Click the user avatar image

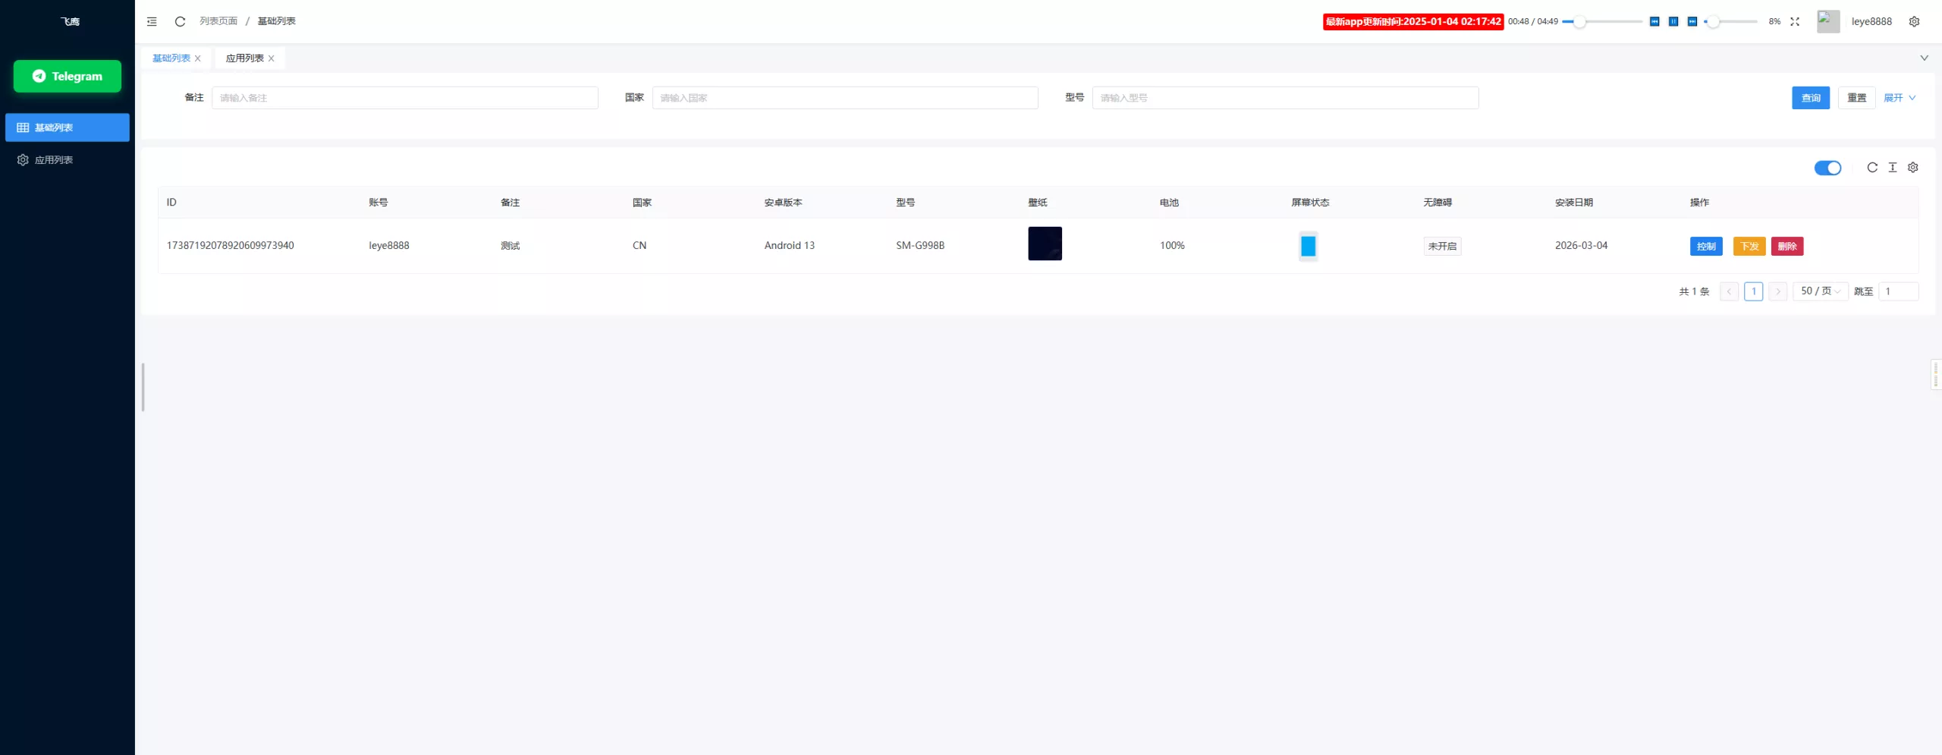tap(1828, 21)
